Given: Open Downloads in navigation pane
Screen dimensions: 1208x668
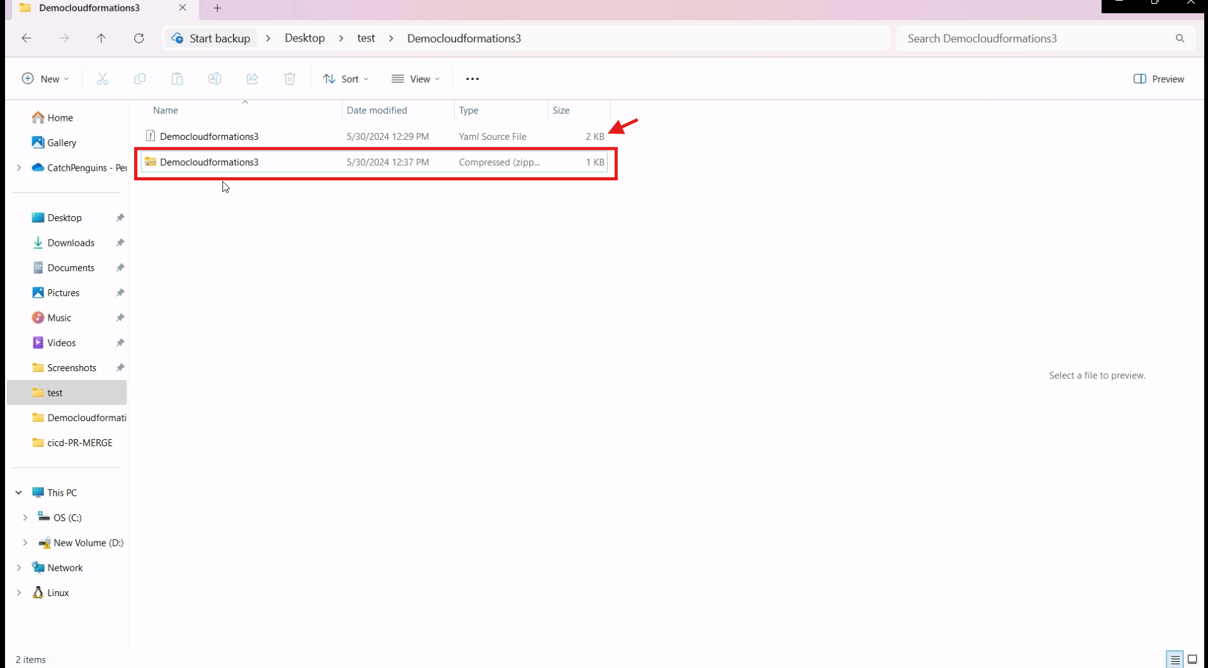Looking at the screenshot, I should (63, 243).
